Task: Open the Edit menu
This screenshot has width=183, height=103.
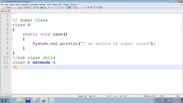Action: (7, 5)
